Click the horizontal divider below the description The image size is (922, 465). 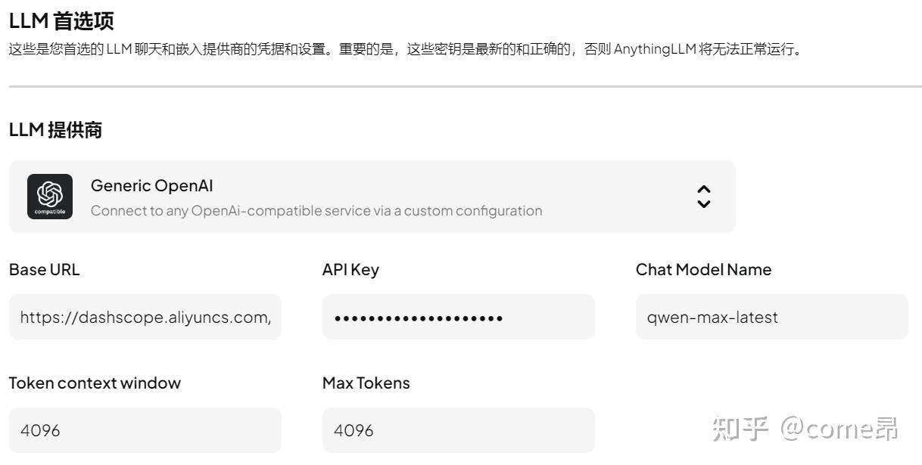(465, 87)
